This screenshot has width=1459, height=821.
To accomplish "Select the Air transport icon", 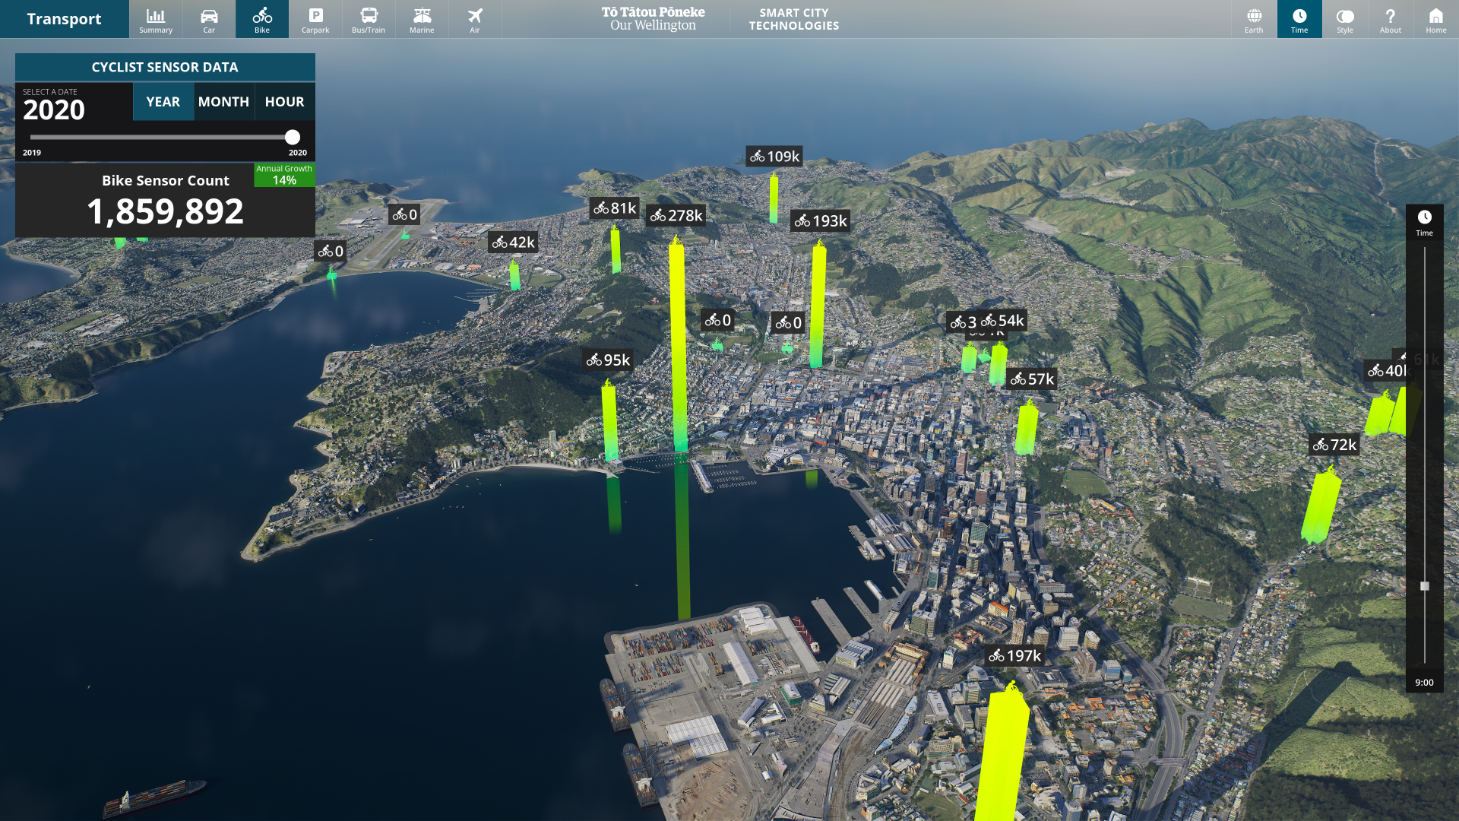I will [x=475, y=19].
